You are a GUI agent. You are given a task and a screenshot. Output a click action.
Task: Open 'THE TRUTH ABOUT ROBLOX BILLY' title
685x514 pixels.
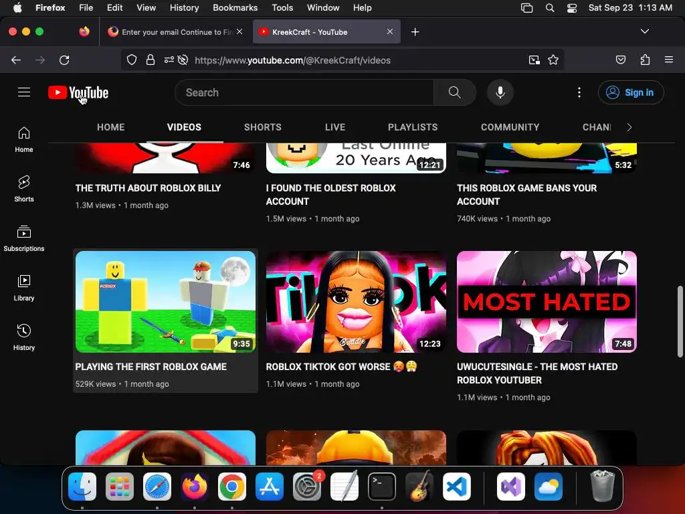pyautogui.click(x=148, y=188)
